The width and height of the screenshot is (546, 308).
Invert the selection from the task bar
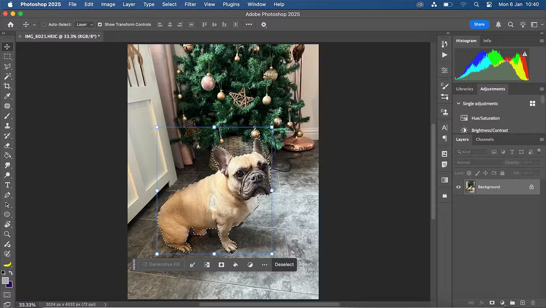pyautogui.click(x=207, y=265)
